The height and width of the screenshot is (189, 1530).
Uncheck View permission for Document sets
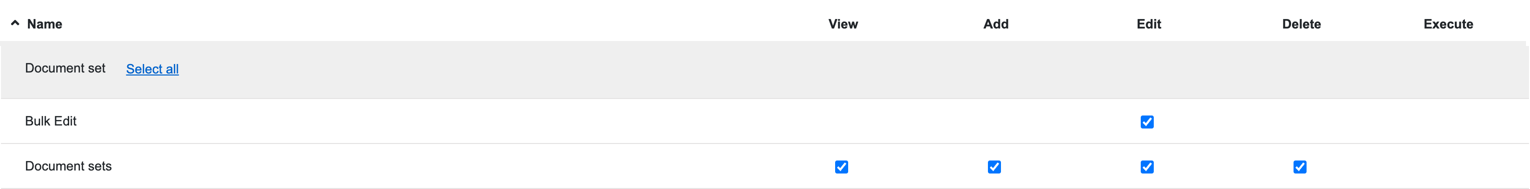841,167
